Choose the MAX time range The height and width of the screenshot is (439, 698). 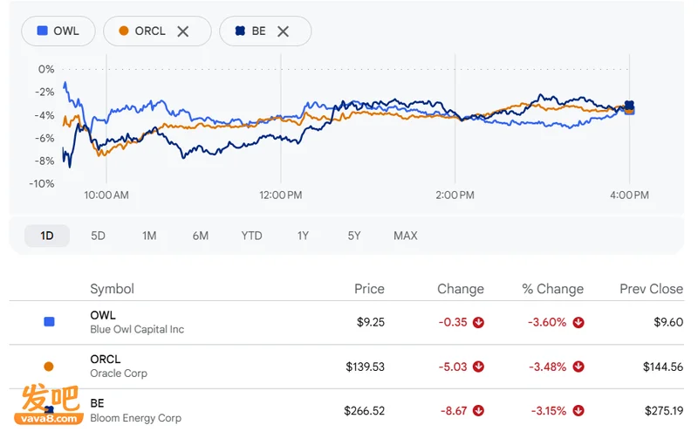pyautogui.click(x=406, y=236)
